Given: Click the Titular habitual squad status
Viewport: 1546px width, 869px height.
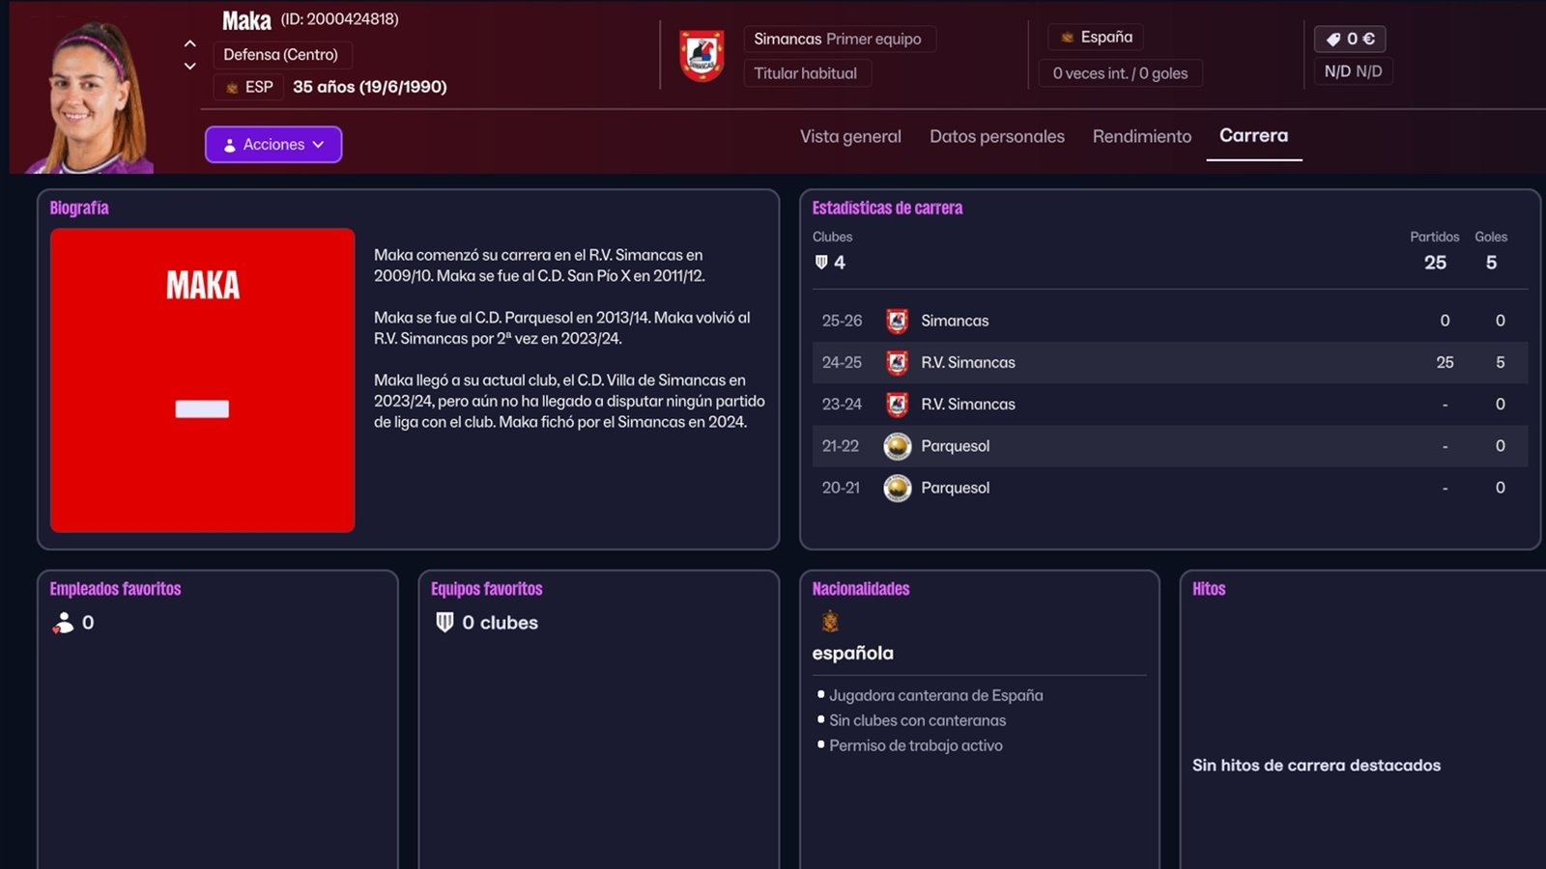Looking at the screenshot, I should (806, 73).
